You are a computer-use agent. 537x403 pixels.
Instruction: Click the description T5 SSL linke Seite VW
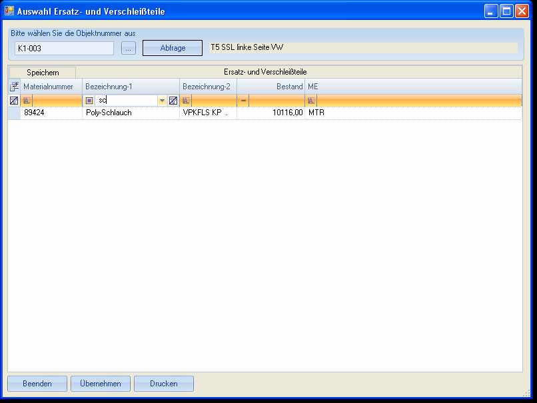click(x=247, y=47)
